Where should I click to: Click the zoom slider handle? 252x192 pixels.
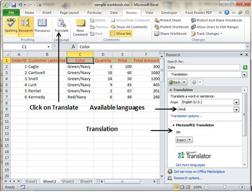225,187
